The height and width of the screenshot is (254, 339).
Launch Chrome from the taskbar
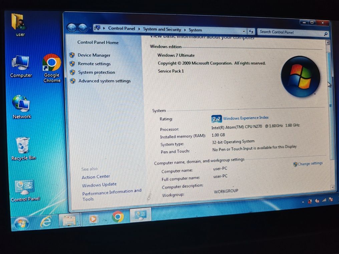click(118, 217)
